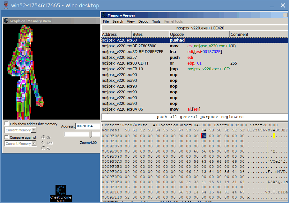Click the 255 comment value

233,63
